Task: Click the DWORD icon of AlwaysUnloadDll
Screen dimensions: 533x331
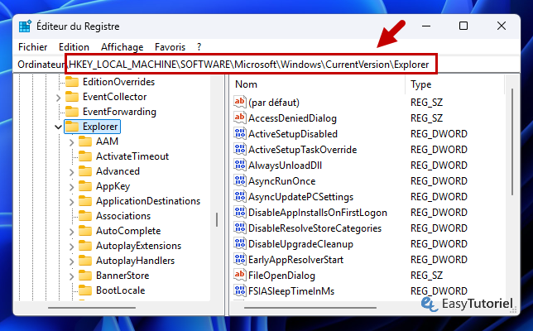Action: [x=240, y=165]
